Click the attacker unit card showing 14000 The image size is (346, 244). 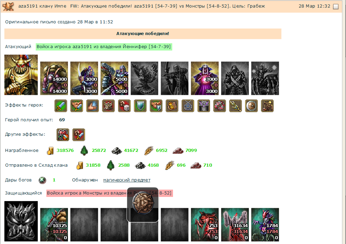coord(54,78)
